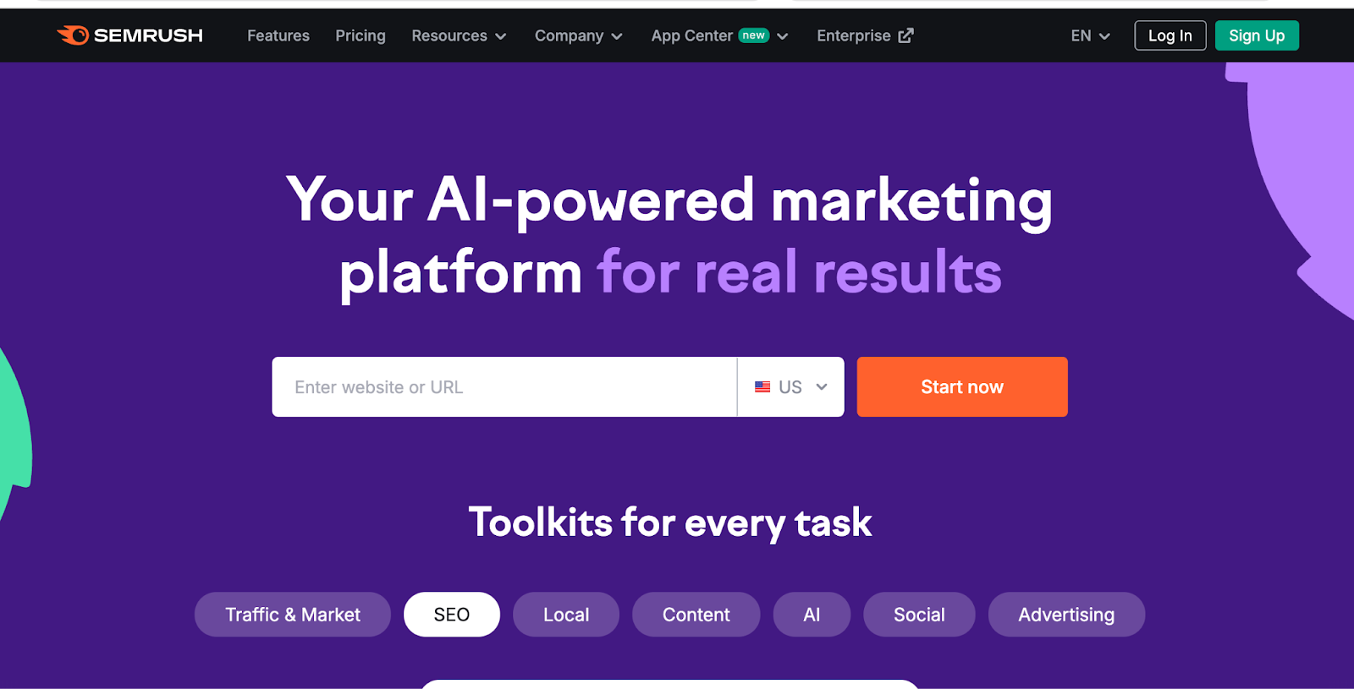The height and width of the screenshot is (689, 1354).
Task: Select the Advertising toolkit
Action: tap(1066, 615)
